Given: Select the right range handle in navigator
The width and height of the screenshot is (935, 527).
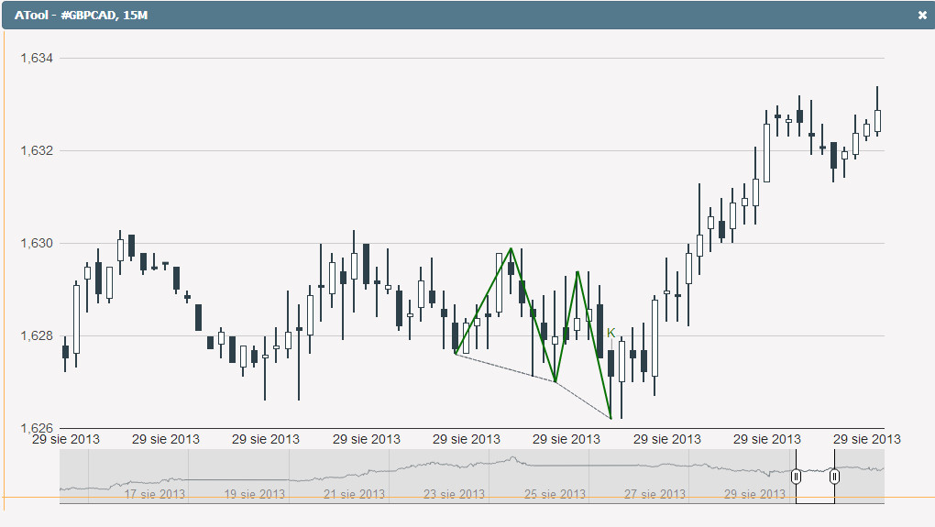Looking at the screenshot, I should click(834, 477).
